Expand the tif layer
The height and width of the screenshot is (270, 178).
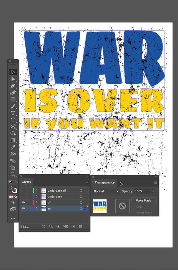(37, 202)
